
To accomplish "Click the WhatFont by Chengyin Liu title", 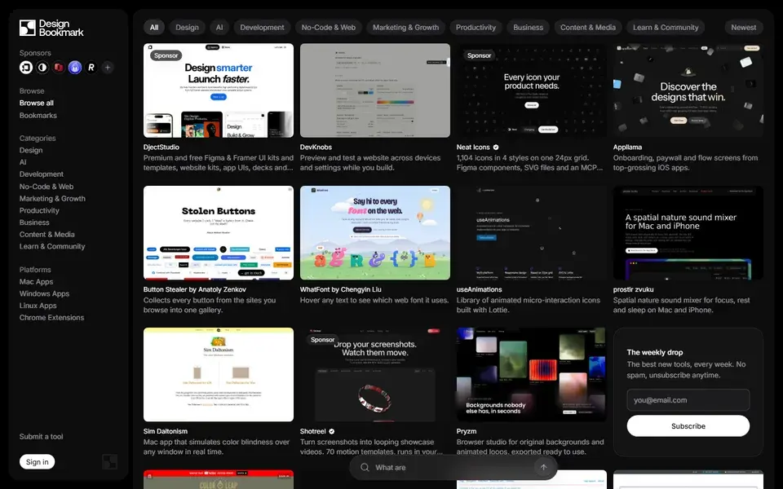I will tap(341, 289).
